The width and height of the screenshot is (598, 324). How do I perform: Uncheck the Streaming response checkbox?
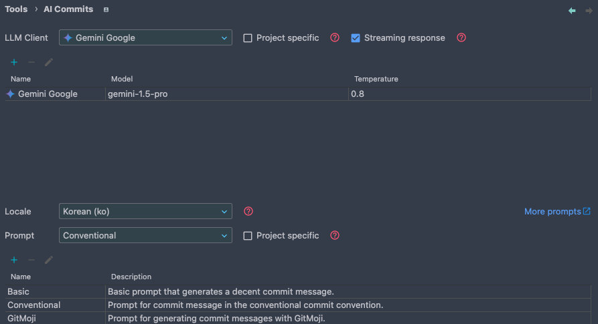tap(356, 38)
